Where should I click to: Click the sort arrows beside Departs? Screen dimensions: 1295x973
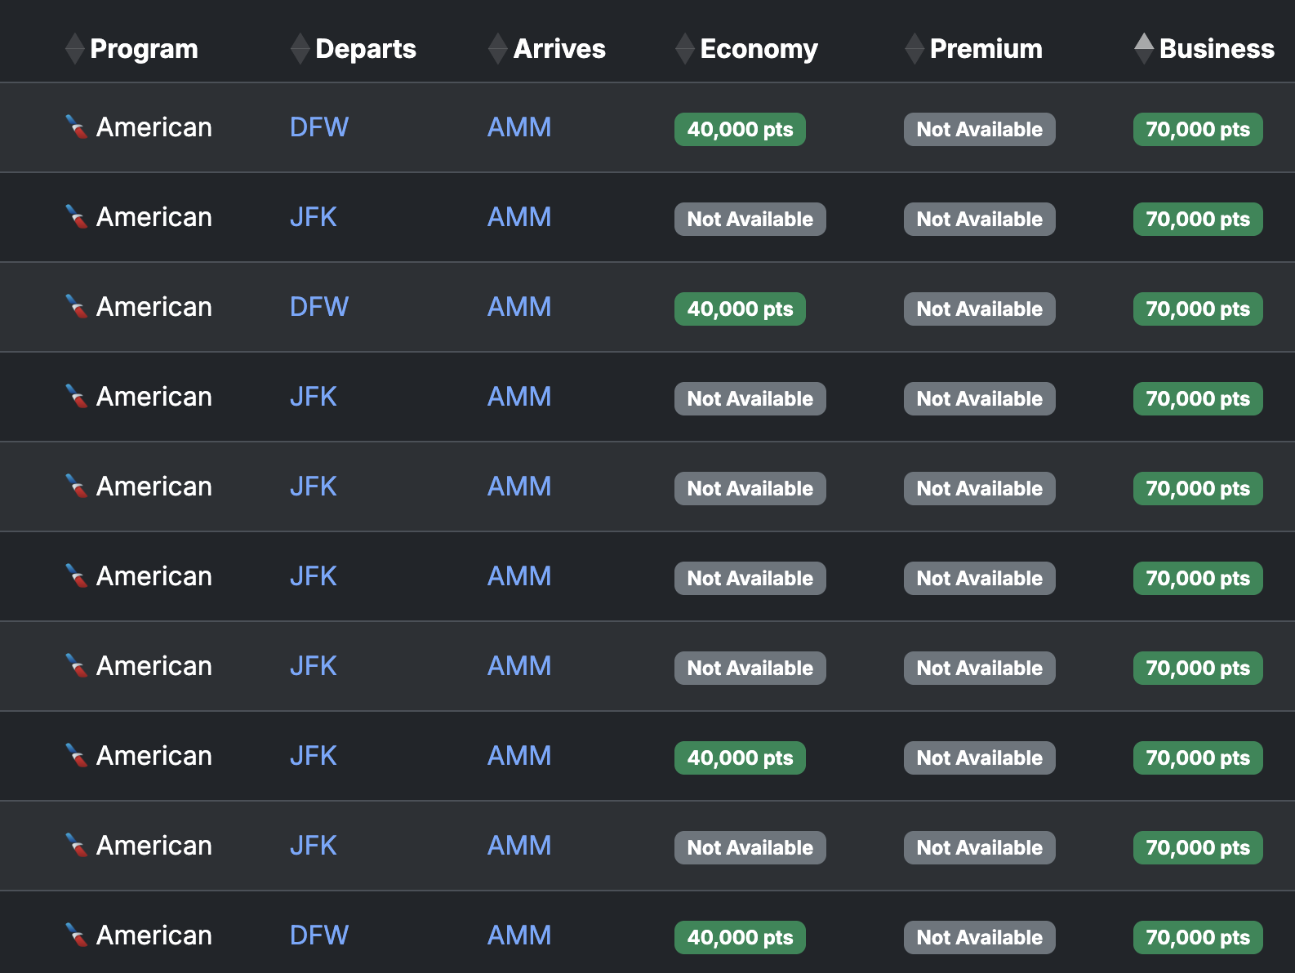(x=300, y=49)
